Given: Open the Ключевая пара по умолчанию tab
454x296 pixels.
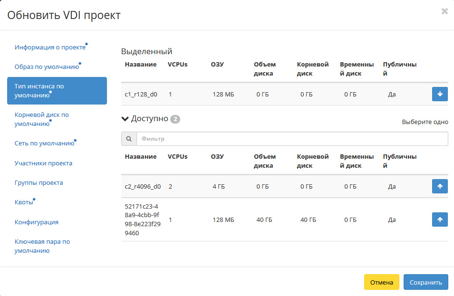Looking at the screenshot, I should (42, 246).
